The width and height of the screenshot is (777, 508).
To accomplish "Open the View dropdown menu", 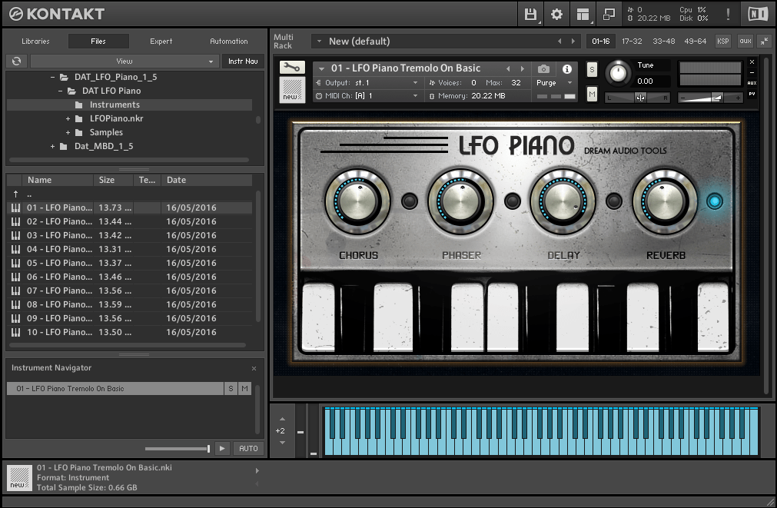I will coord(125,61).
